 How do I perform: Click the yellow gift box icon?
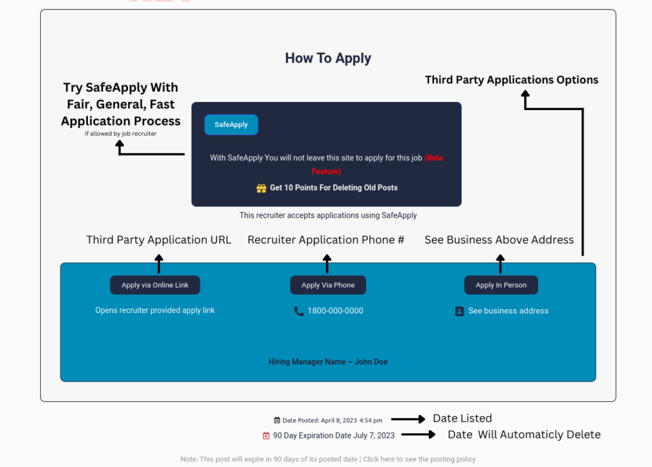(261, 188)
